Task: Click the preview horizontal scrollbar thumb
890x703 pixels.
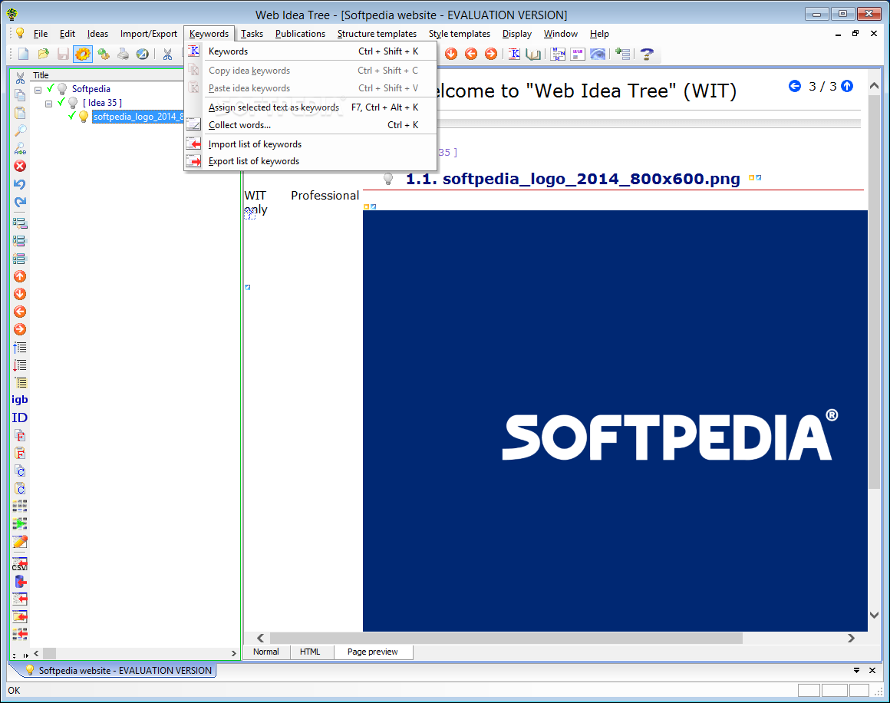Action: (x=506, y=638)
